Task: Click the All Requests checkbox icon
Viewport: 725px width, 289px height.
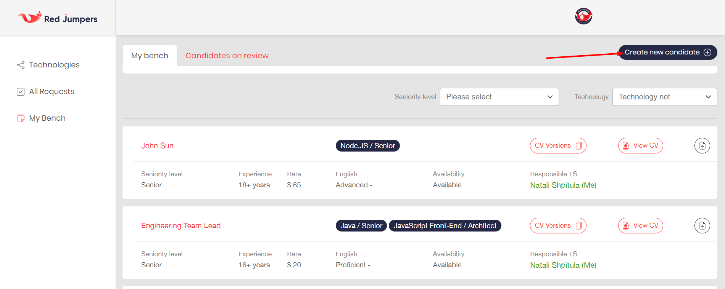Action: click(21, 92)
